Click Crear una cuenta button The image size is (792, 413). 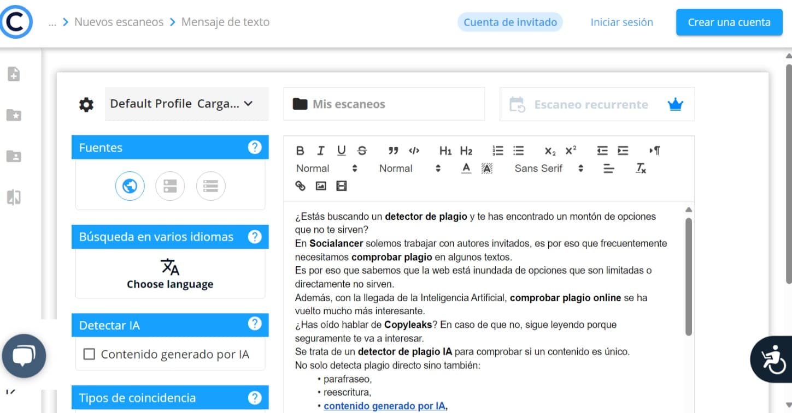coord(729,22)
